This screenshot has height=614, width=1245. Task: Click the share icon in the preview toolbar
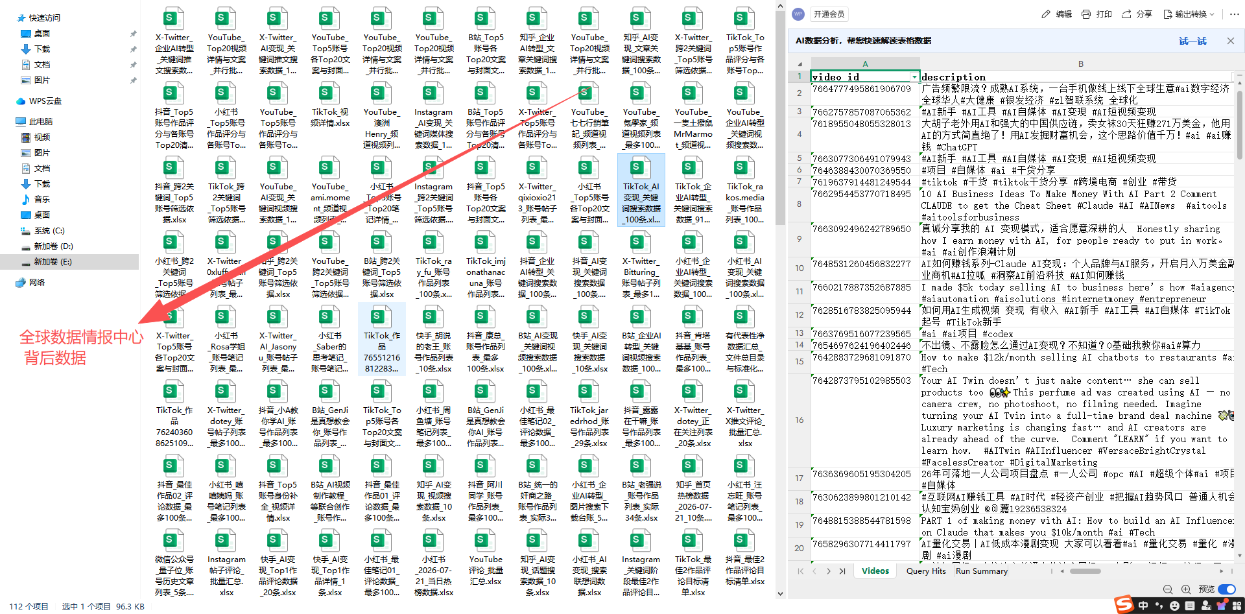click(1126, 14)
